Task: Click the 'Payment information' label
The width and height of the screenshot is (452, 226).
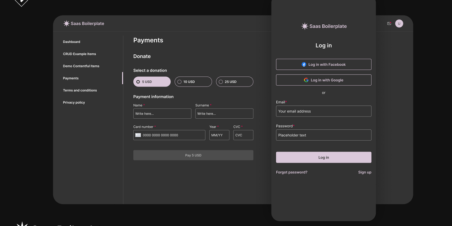Action: pos(153,97)
